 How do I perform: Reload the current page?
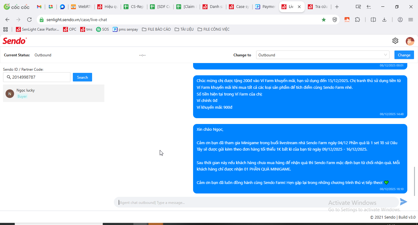coord(29,20)
